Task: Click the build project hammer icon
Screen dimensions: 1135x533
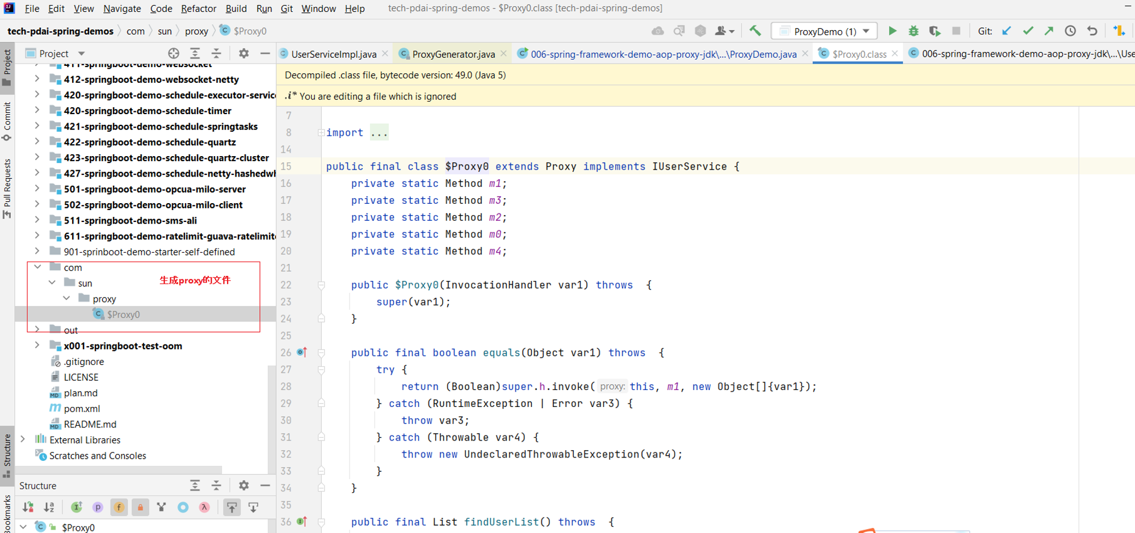Action: (755, 31)
